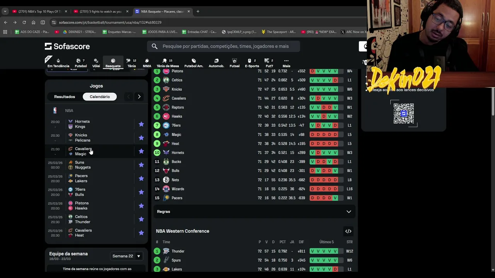Open the browser home page
The height and width of the screenshot is (278, 495).
[x=33, y=22]
